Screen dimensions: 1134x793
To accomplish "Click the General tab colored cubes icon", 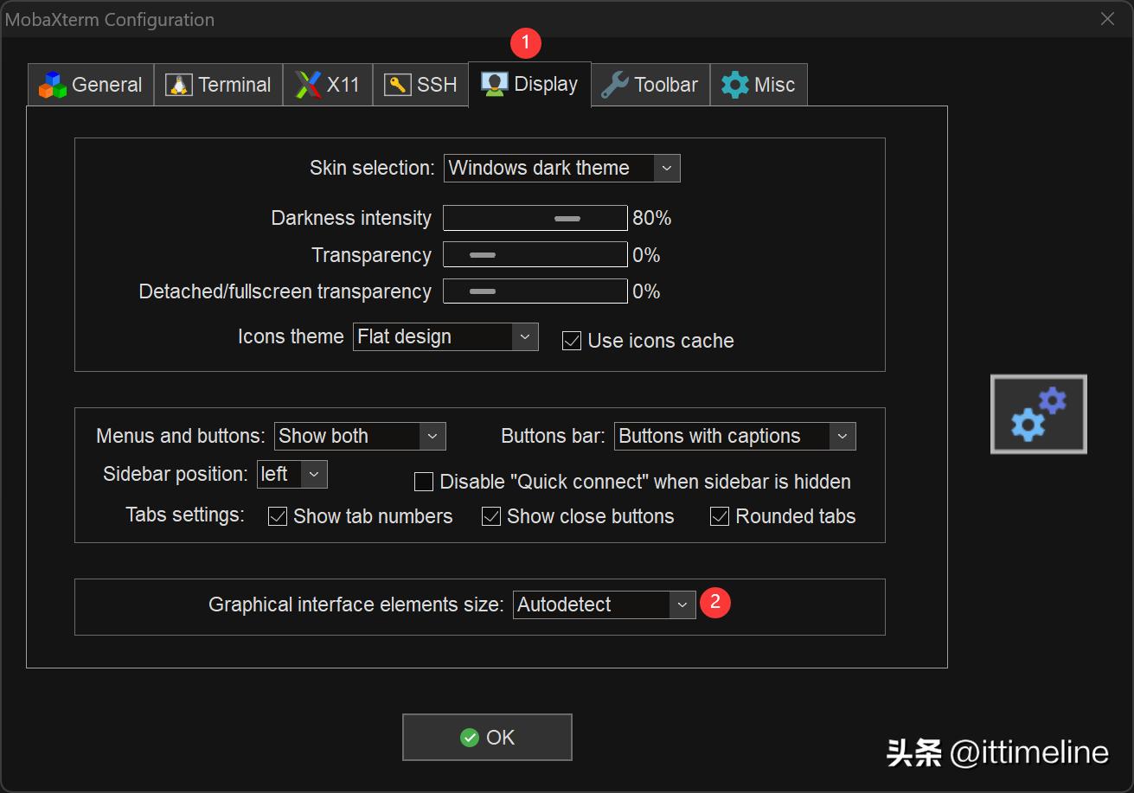I will pos(53,85).
